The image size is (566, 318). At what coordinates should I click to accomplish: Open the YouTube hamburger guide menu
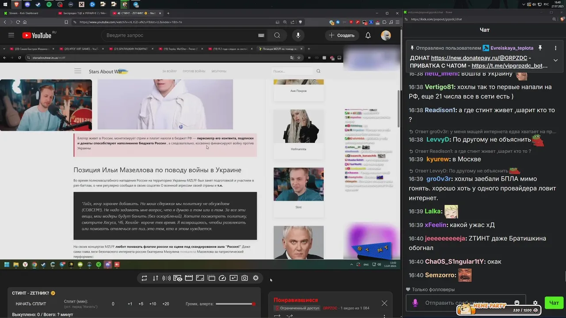pos(11,35)
